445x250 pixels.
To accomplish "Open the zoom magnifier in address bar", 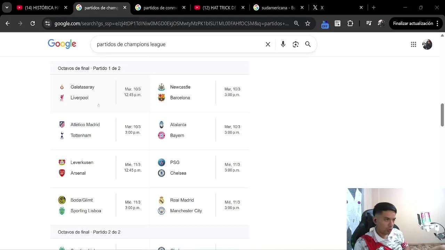I will coord(296,24).
